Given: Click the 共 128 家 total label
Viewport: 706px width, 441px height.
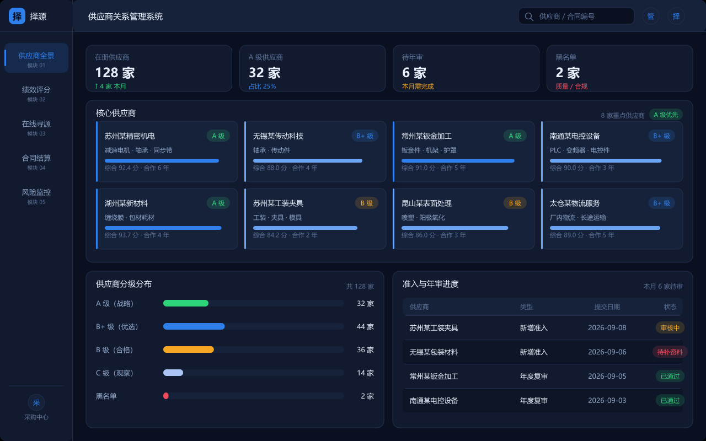Looking at the screenshot, I should [x=360, y=287].
